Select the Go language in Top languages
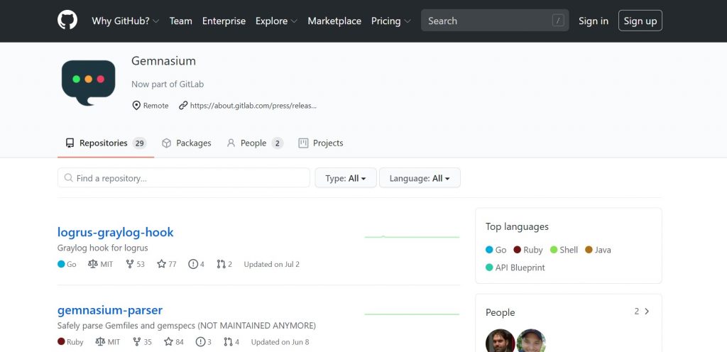This screenshot has width=727, height=352. [x=496, y=250]
